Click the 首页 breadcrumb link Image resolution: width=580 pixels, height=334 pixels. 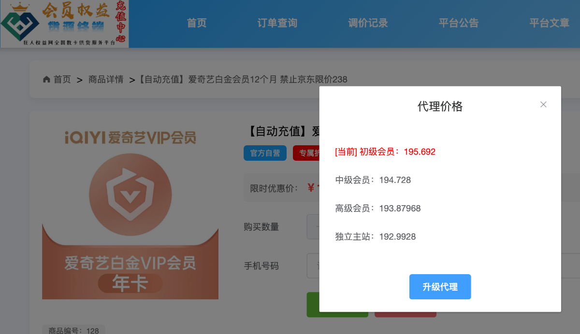point(62,79)
